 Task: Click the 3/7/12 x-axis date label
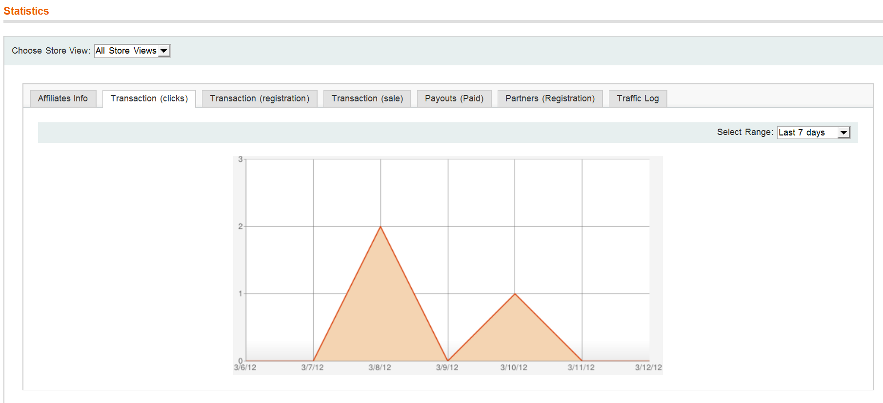pos(312,367)
